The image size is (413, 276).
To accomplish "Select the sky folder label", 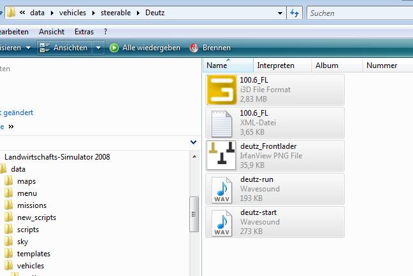I will pyautogui.click(x=23, y=242).
